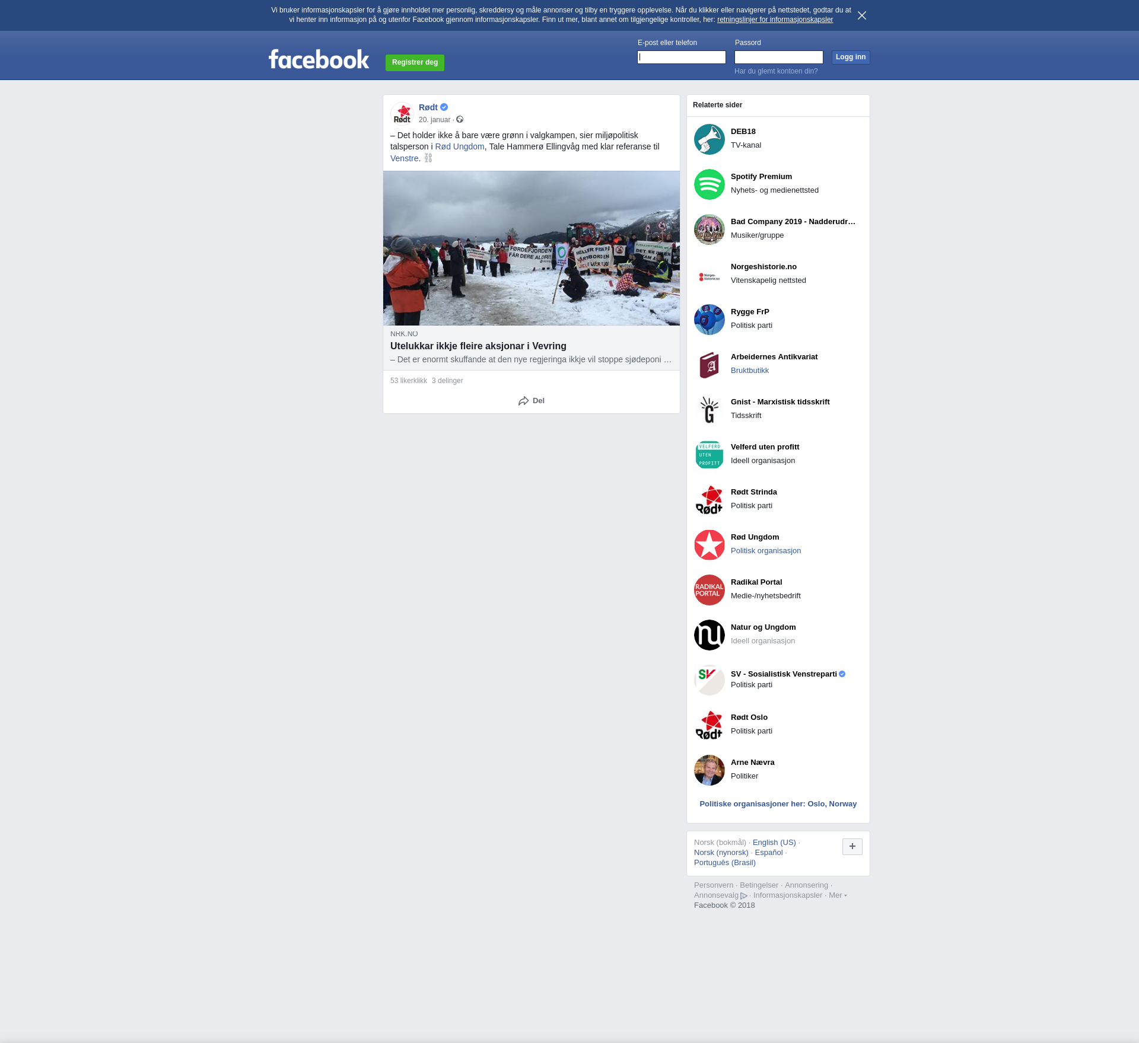Open the Spotify Premium page title

click(761, 177)
